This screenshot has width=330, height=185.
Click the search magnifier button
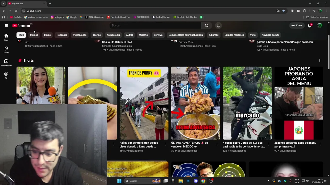(x=207, y=25)
